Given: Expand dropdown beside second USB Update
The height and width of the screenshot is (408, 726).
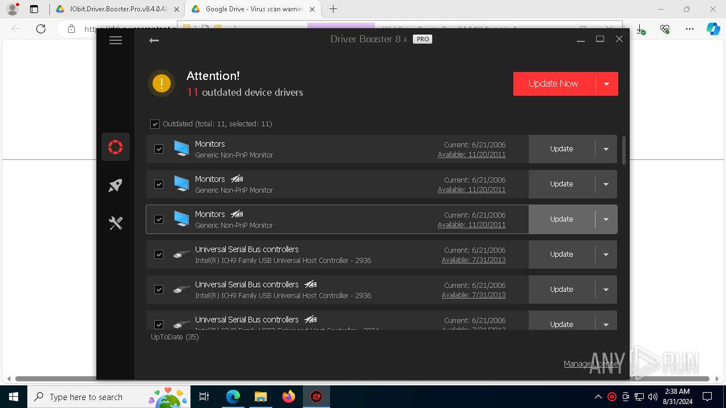Looking at the screenshot, I should (606, 290).
